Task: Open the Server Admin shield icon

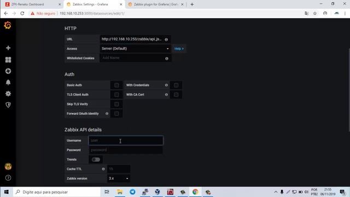Action: tap(8, 105)
